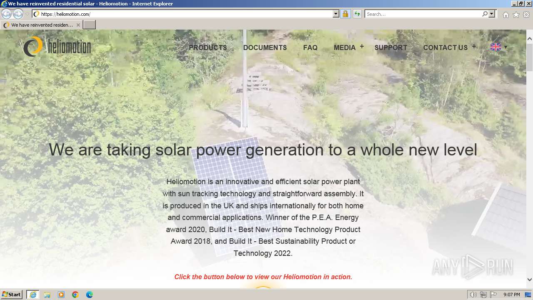533x300 pixels.
Task: Click the page scrollbar up arrow
Action: tap(530, 39)
